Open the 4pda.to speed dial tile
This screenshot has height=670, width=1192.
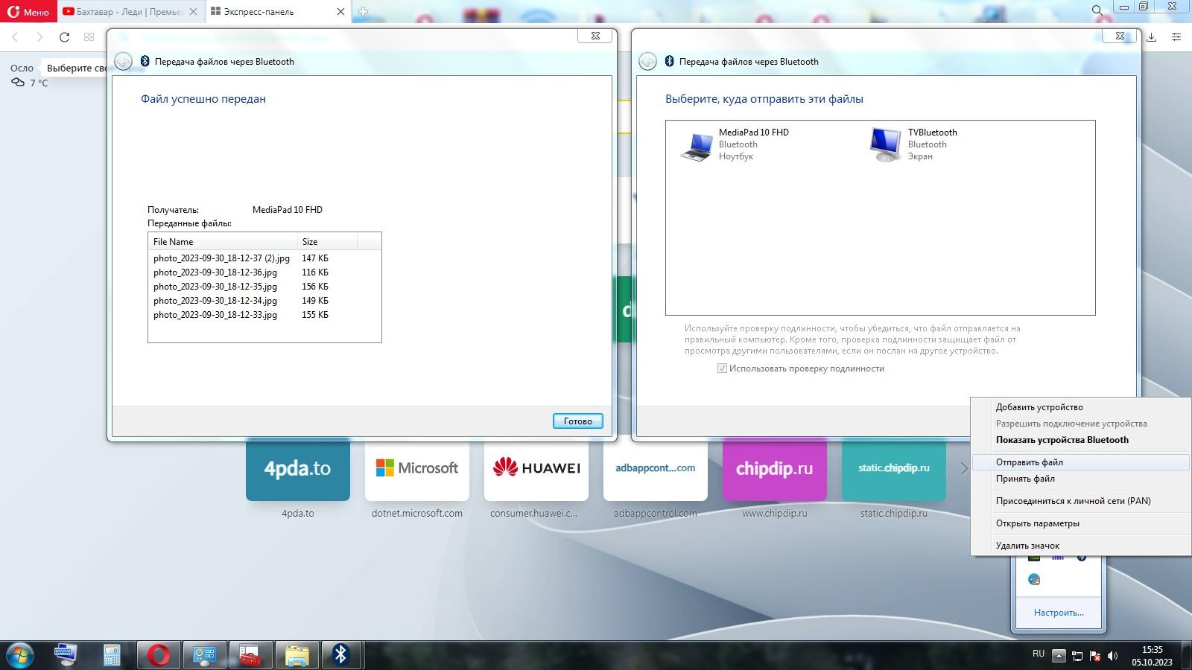coord(298,469)
